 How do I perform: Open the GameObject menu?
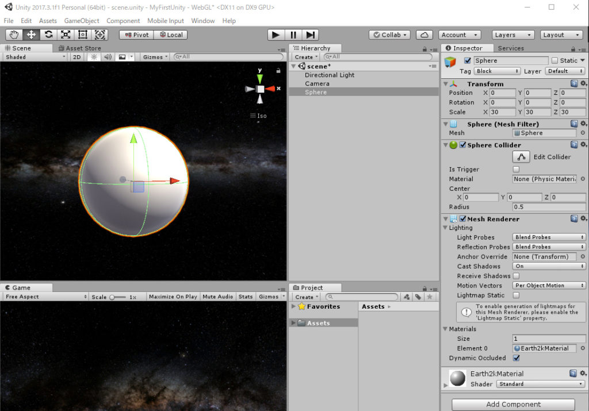(82, 21)
